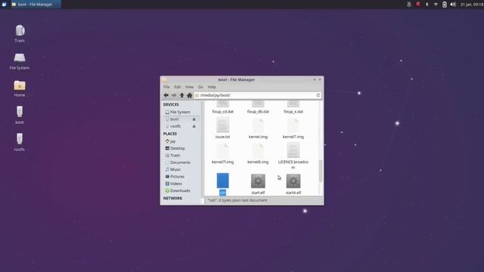The width and height of the screenshot is (484, 272).
Task: Select File System in Devices sidebar
Action: point(181,112)
